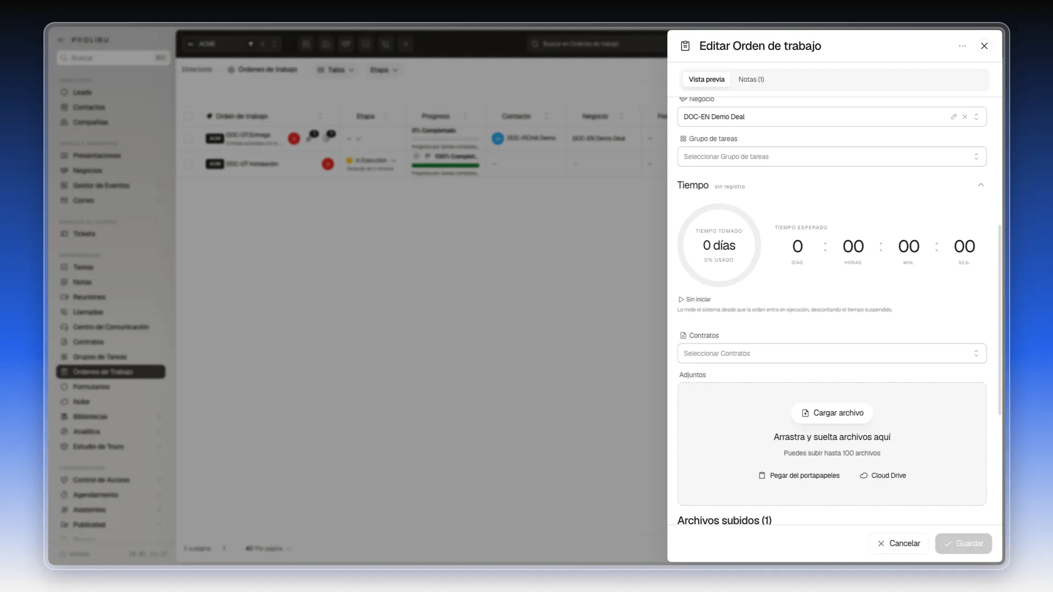The height and width of the screenshot is (592, 1053).
Task: Click the Cargar archivo button
Action: pos(832,413)
